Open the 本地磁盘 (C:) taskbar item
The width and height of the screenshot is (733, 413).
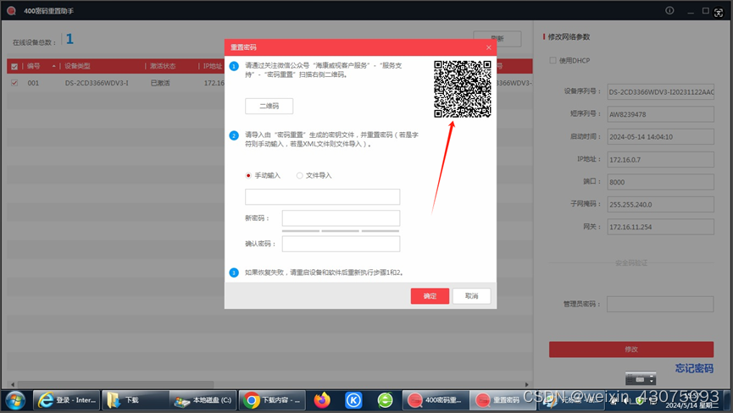coord(203,400)
